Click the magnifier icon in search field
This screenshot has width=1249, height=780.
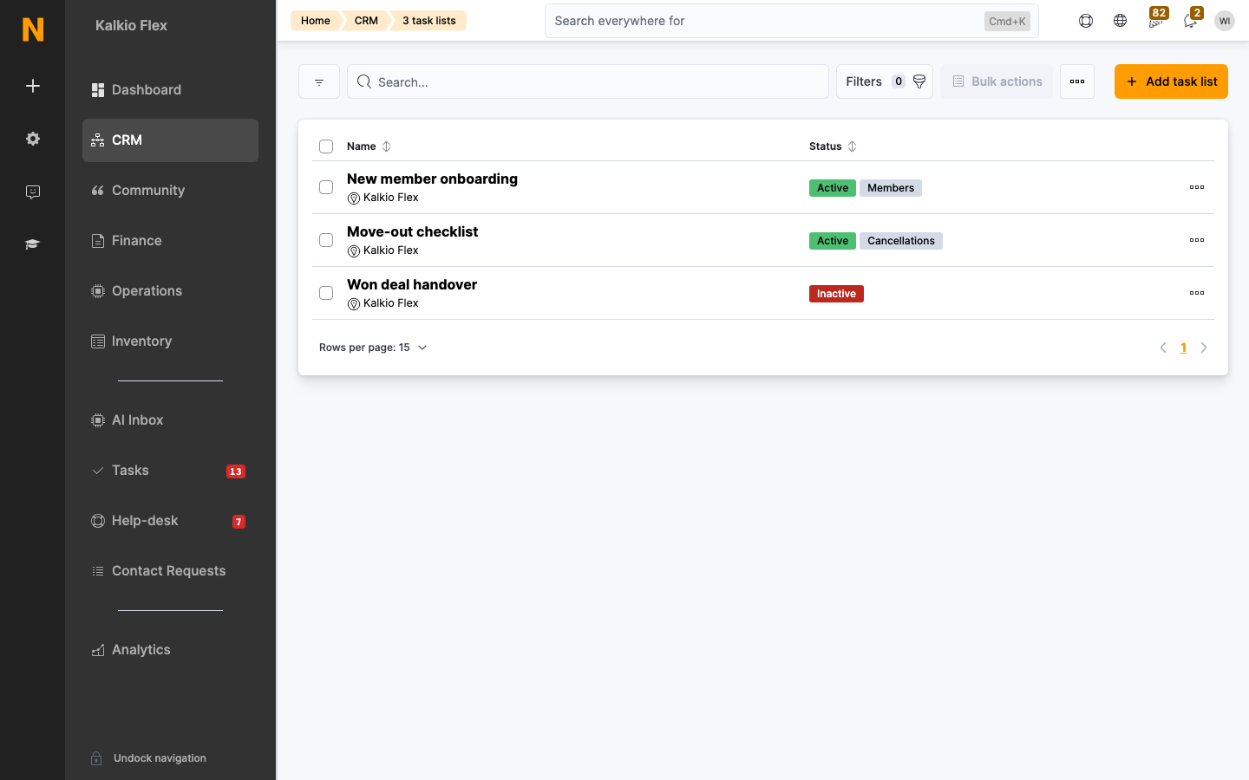coord(364,81)
